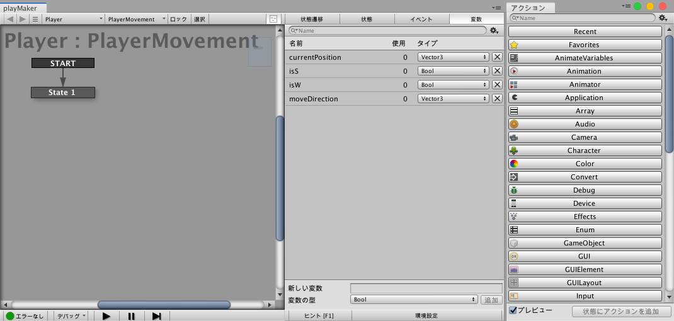
Task: Open the Player object dropdown
Action: [x=74, y=19]
